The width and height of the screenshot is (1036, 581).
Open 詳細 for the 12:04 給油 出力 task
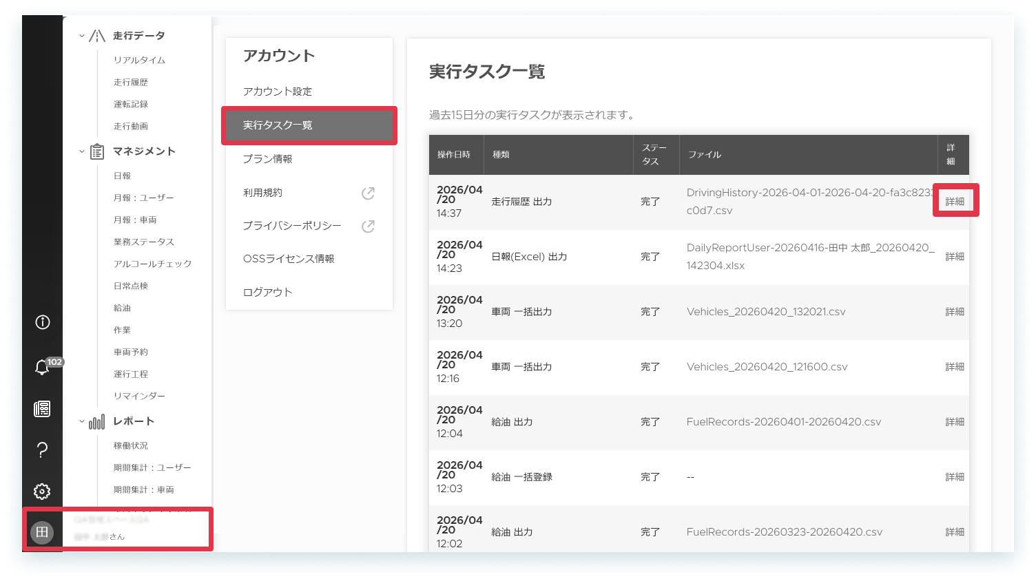point(955,422)
